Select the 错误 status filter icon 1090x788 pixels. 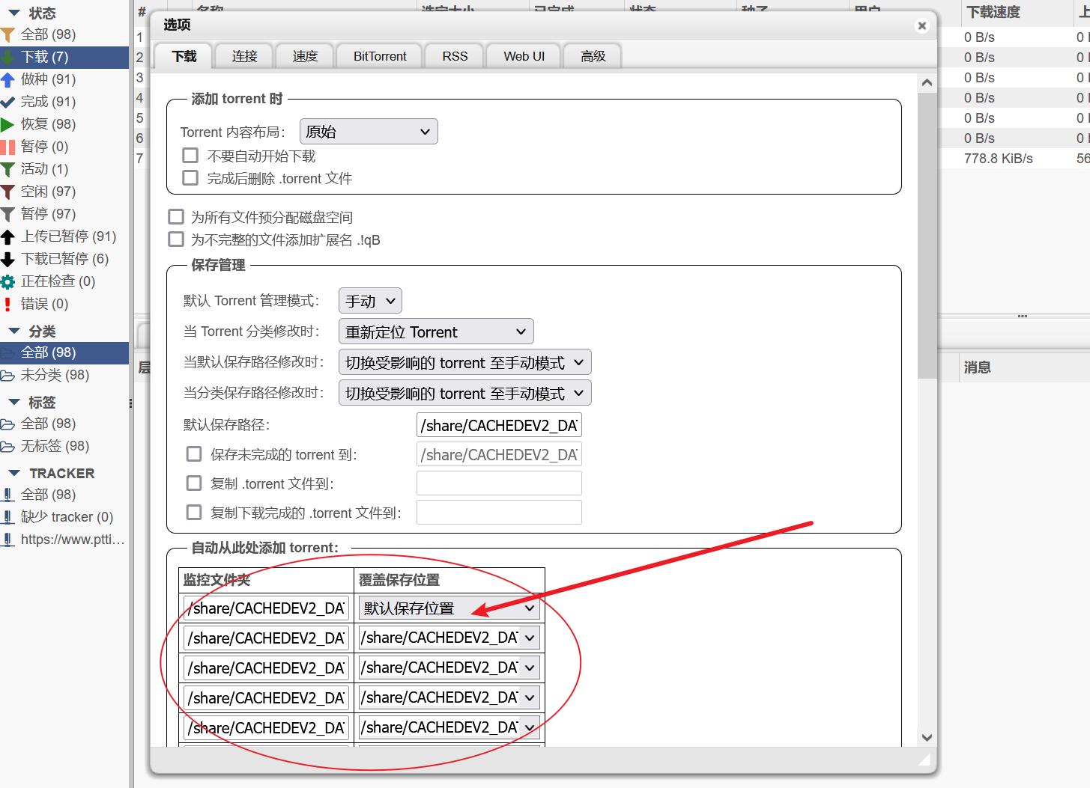pos(7,304)
